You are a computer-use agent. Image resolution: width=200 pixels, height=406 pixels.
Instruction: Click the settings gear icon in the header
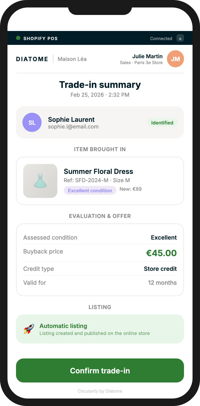180,38
